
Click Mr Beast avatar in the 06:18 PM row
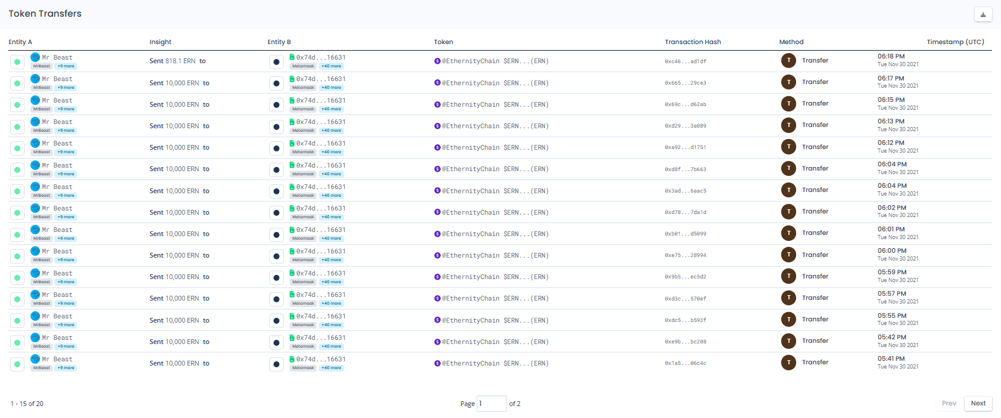click(x=35, y=57)
